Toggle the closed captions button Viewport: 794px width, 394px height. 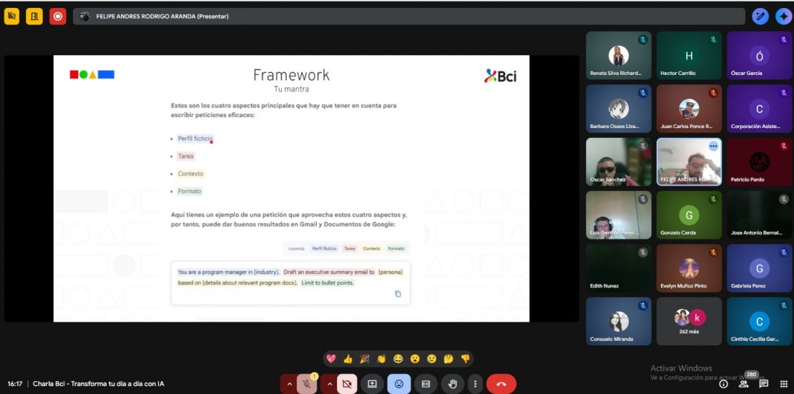click(x=426, y=384)
